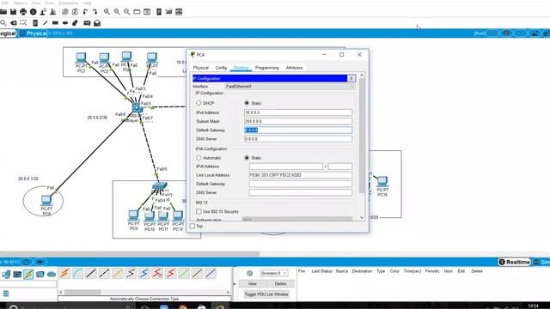Select Automatic radio for IPv6

199,158
